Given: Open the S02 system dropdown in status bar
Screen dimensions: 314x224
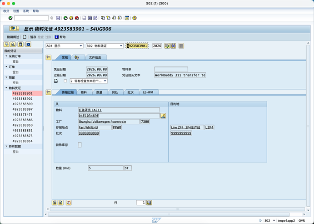Looking at the screenshot, I should [x=274, y=221].
